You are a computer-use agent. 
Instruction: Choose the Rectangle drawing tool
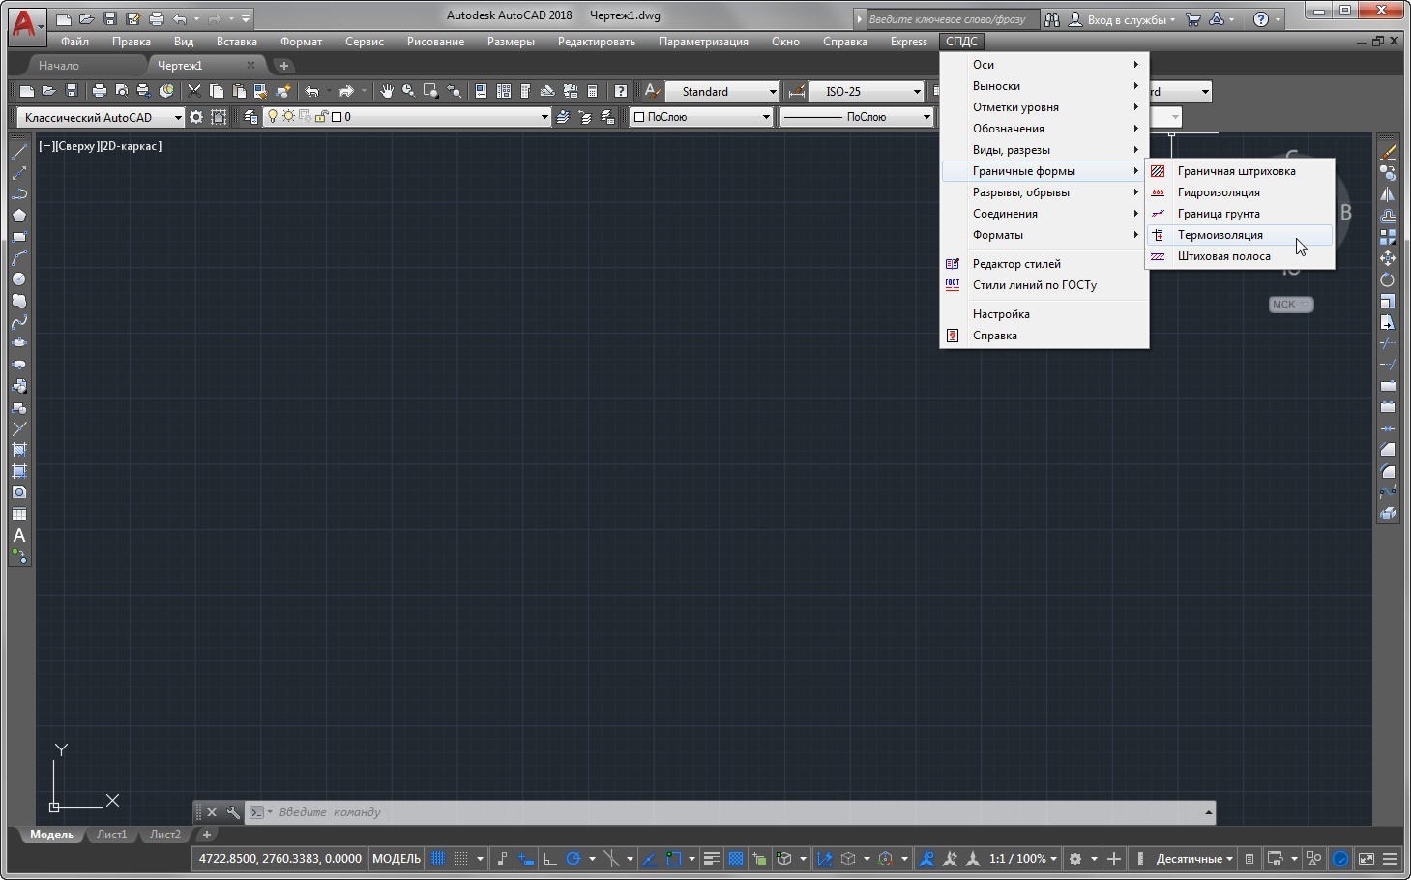[x=18, y=237]
